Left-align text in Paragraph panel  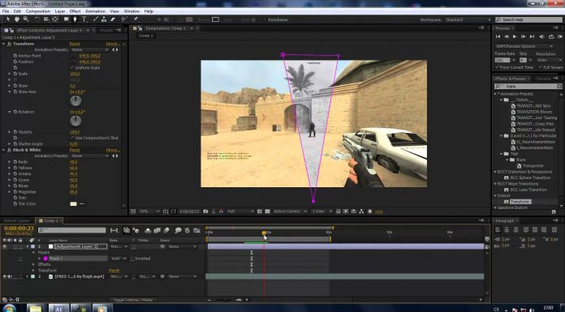click(498, 229)
